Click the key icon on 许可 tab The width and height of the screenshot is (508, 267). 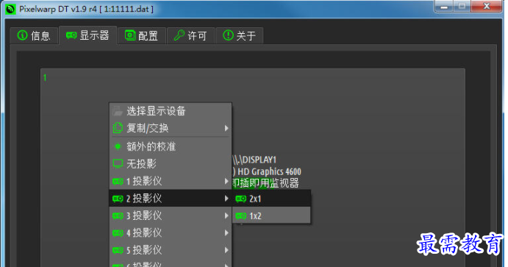pyautogui.click(x=179, y=35)
